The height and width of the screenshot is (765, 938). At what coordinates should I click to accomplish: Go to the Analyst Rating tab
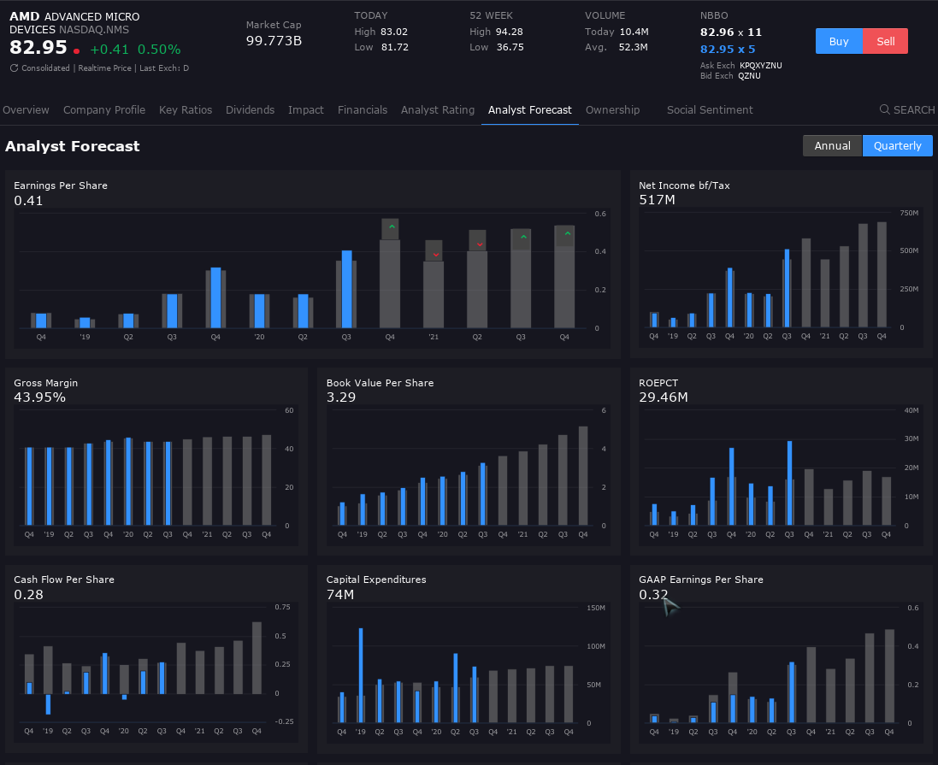point(437,110)
